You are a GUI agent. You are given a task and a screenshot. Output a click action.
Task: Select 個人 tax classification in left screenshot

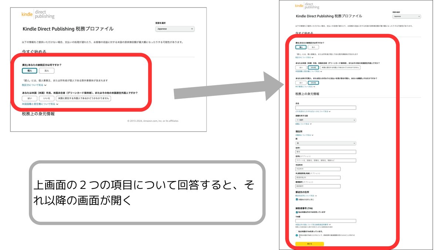(30, 70)
